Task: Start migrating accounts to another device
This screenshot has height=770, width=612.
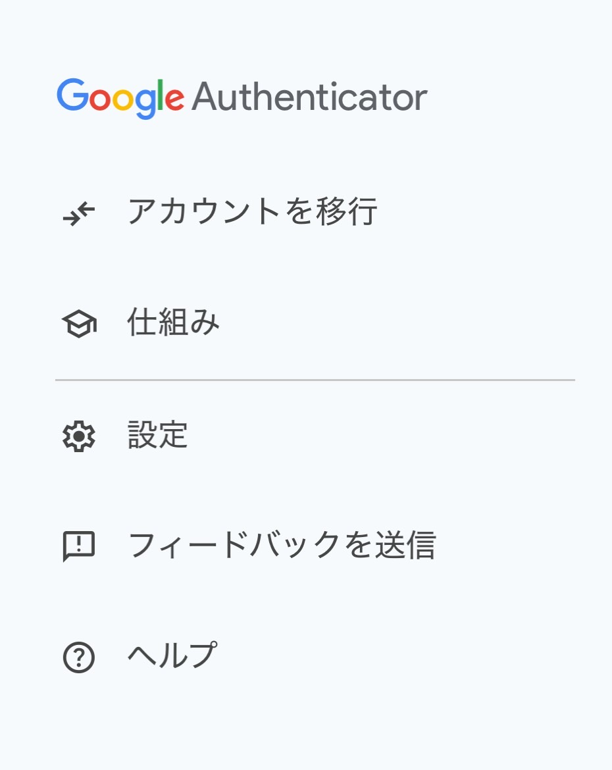Action: click(x=252, y=213)
